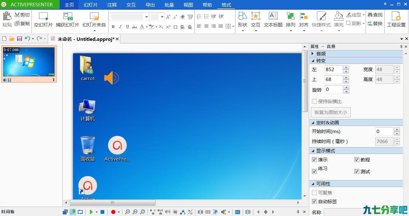This screenshot has width=409, height=216.
Task: Click the Replace (替换) button
Action: click(375, 23)
